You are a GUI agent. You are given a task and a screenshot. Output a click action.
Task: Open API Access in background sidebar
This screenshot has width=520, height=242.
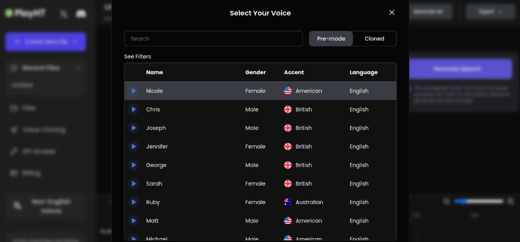click(x=33, y=152)
